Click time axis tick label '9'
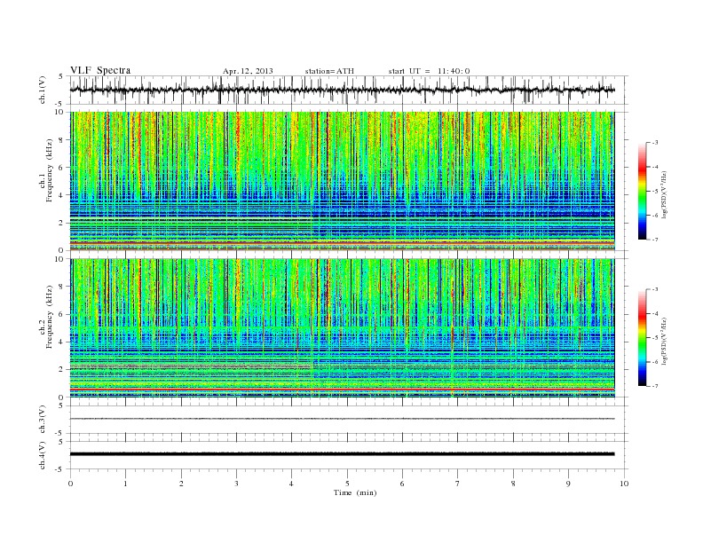The height and width of the screenshot is (543, 703). 568,484
